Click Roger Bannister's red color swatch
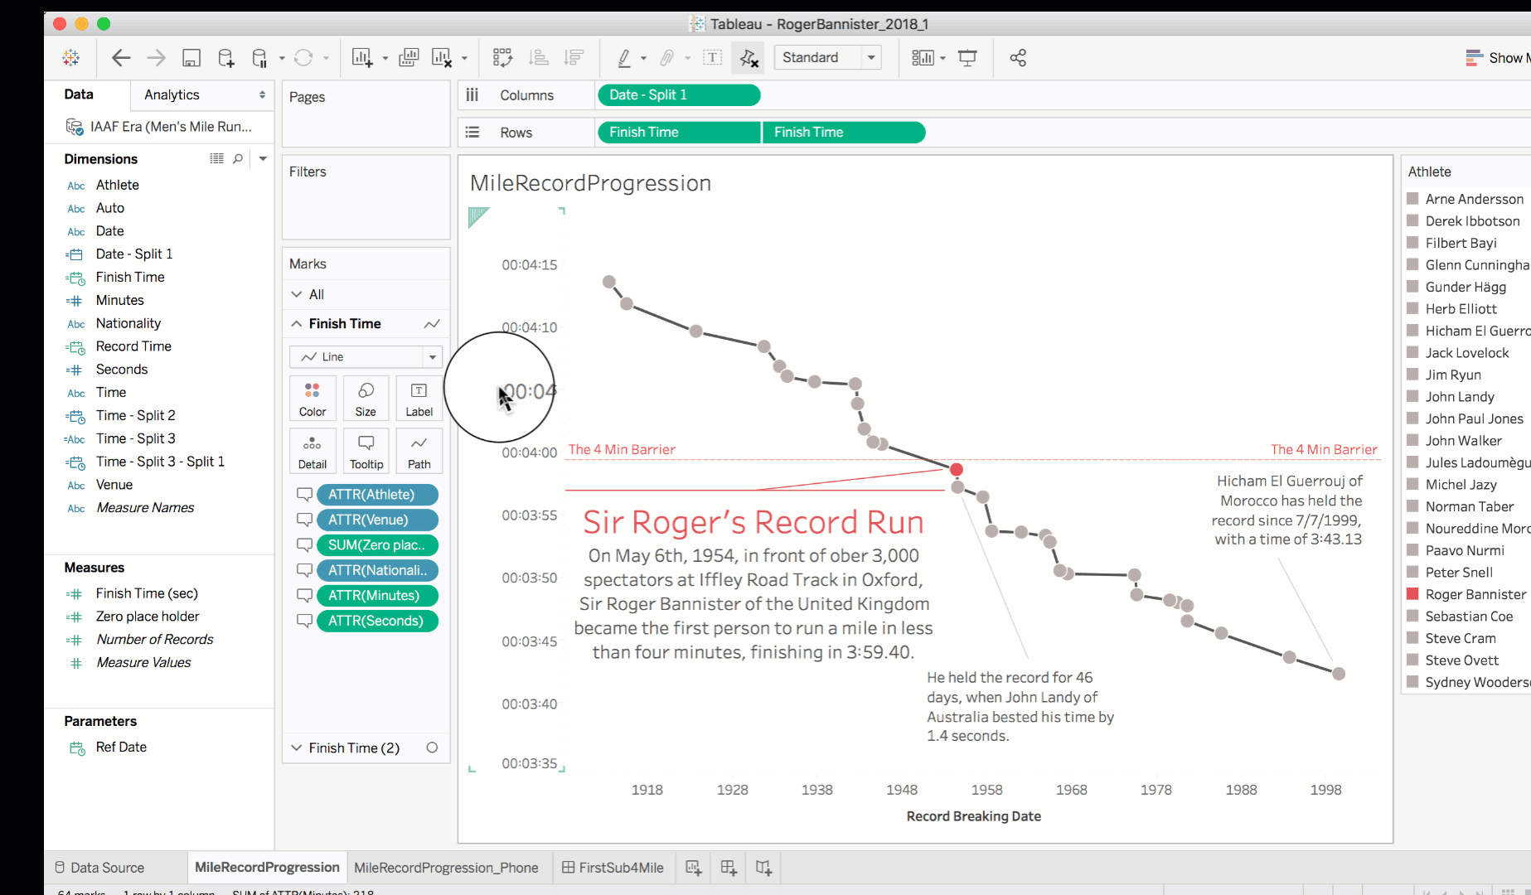Viewport: 1531px width, 895px height. [x=1412, y=594]
